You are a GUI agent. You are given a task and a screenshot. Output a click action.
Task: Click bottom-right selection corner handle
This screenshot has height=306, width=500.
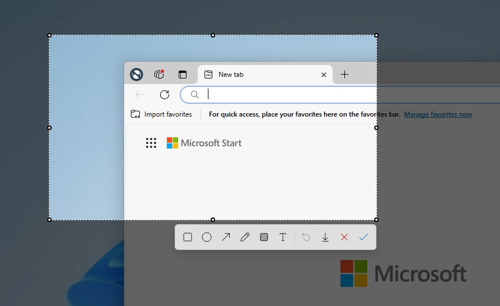[376, 220]
